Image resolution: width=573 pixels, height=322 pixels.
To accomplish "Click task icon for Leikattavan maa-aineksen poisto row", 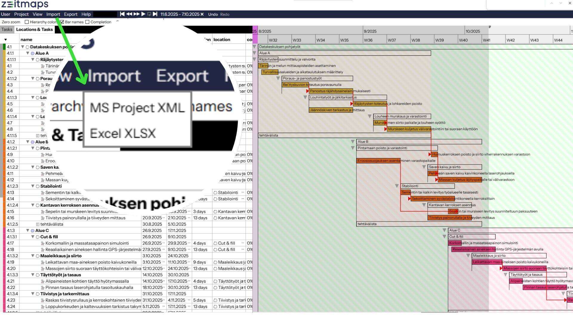I will click(43, 262).
